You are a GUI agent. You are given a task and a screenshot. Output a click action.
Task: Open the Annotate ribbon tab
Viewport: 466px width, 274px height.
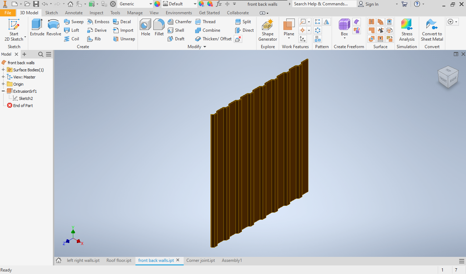tap(74, 13)
